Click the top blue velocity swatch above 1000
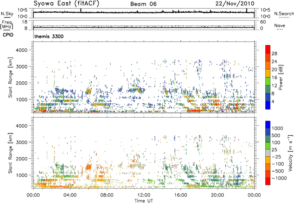The width and height of the screenshot is (294, 203). [x=268, y=125]
